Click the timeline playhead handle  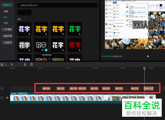coord(144,68)
